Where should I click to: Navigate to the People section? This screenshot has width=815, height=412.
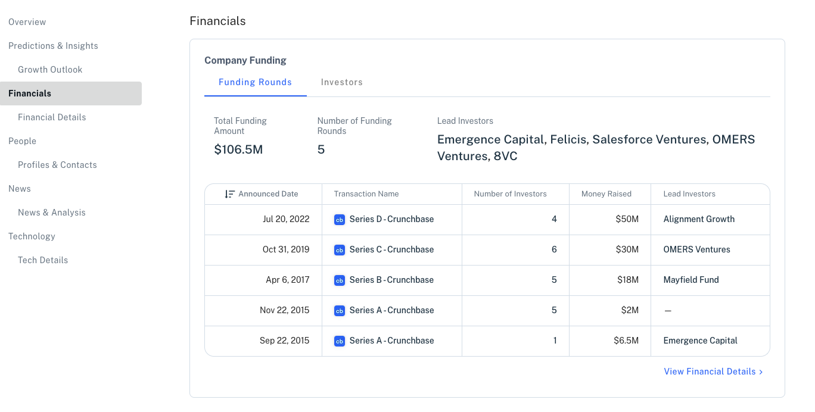(22, 141)
